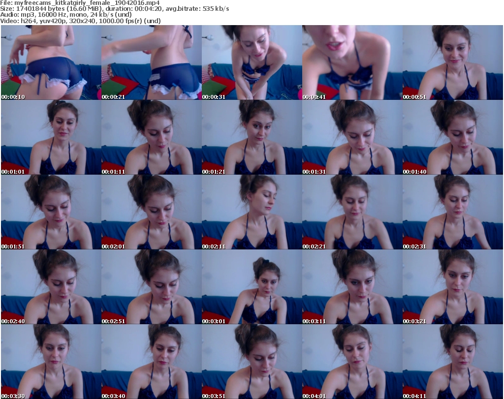Open the frame stamped 00:01:01
504x399 pixels.
(51, 137)
